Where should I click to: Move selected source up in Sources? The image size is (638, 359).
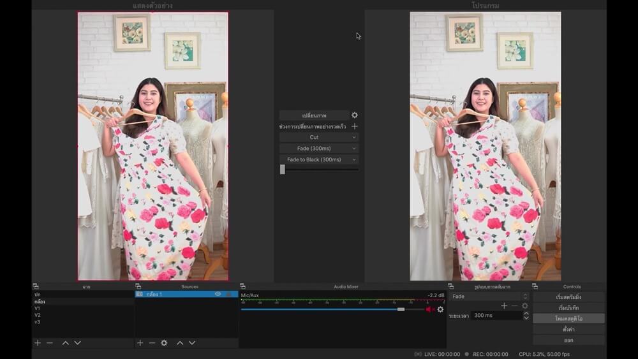click(x=180, y=343)
